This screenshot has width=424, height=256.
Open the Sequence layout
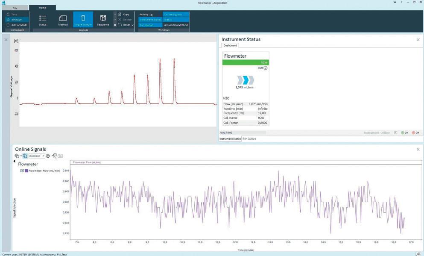[103, 20]
